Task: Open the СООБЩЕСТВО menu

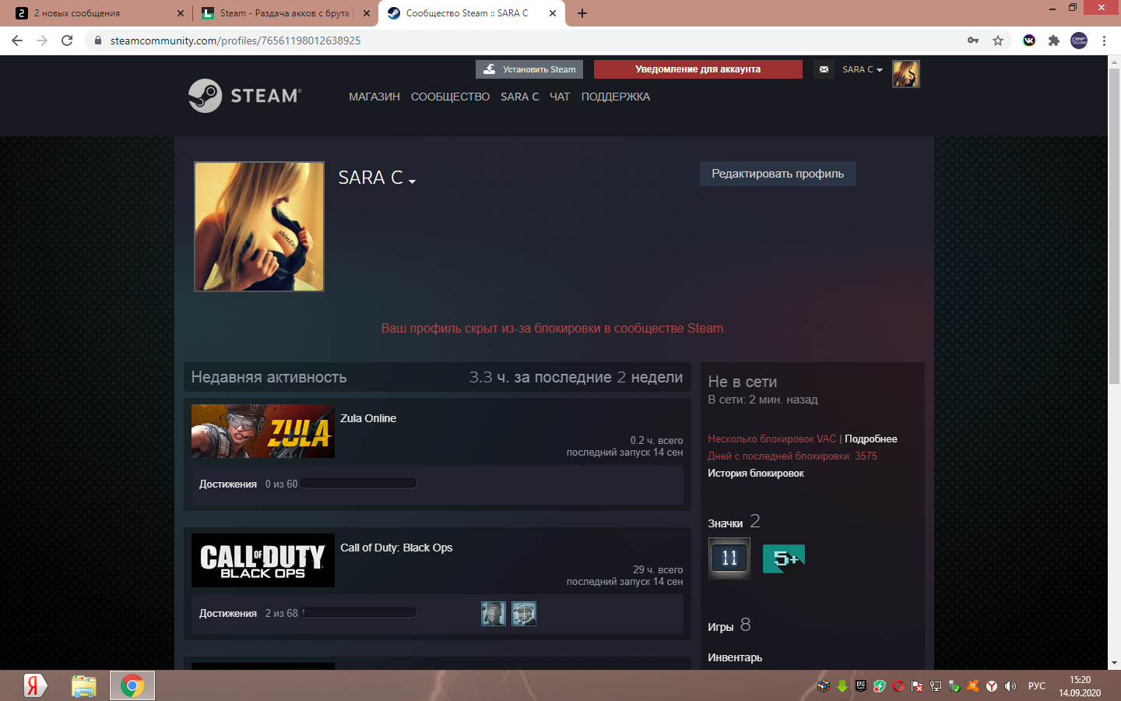Action: (x=450, y=97)
